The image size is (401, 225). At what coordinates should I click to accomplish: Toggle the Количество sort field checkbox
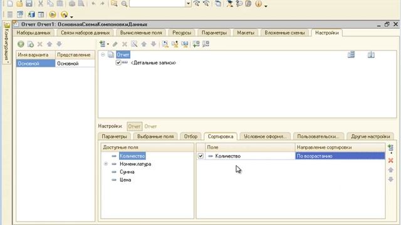click(x=200, y=156)
